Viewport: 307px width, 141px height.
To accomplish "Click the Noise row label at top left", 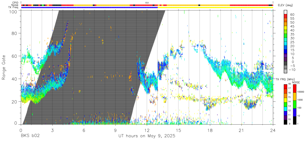I will click(15, 5).
